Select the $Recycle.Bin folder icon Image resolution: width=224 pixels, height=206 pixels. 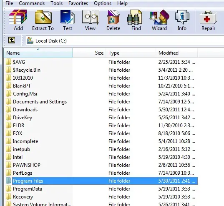(x=9, y=70)
